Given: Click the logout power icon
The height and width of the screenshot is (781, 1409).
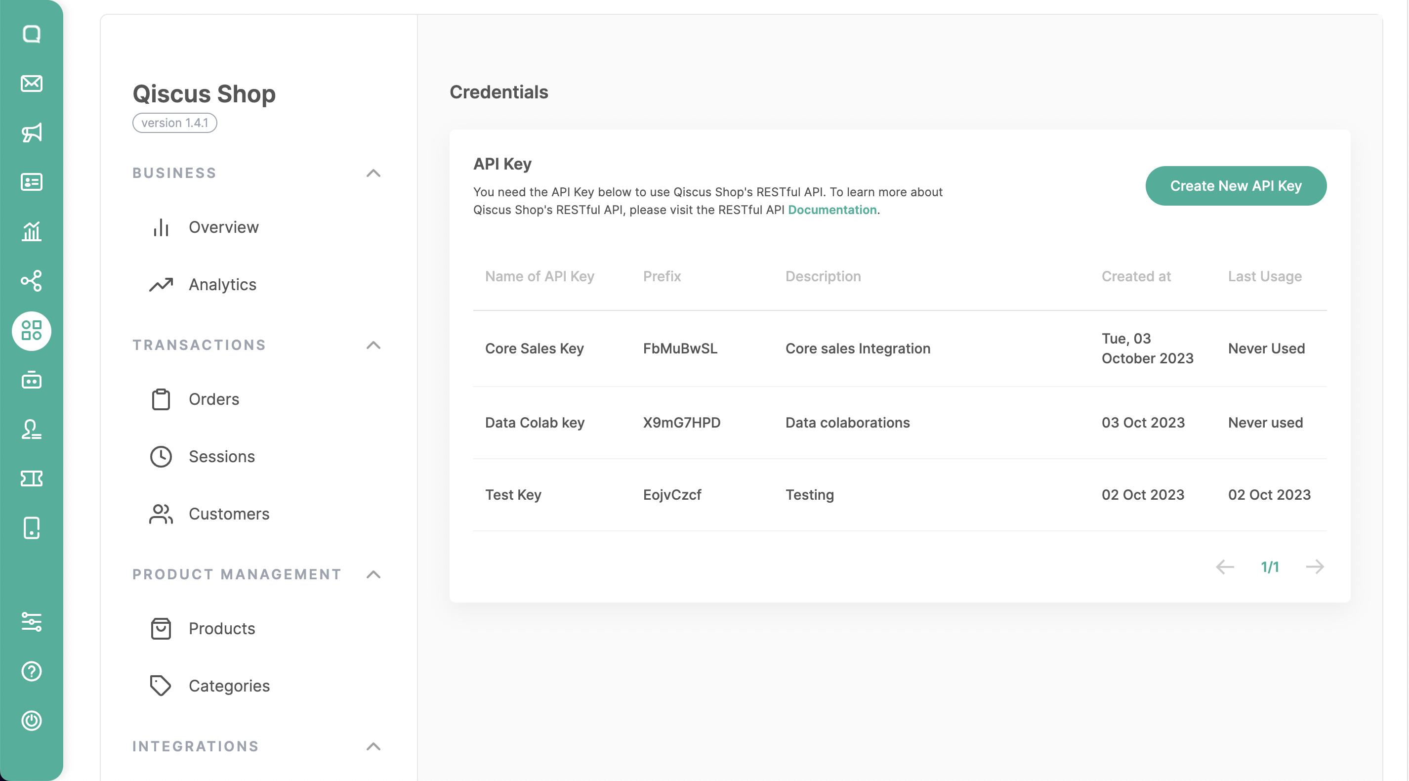Looking at the screenshot, I should [x=31, y=720].
